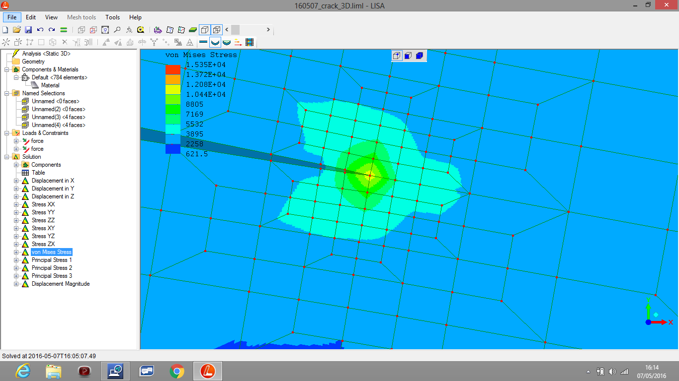
Task: Open the Mesh tools menu
Action: click(x=82, y=17)
